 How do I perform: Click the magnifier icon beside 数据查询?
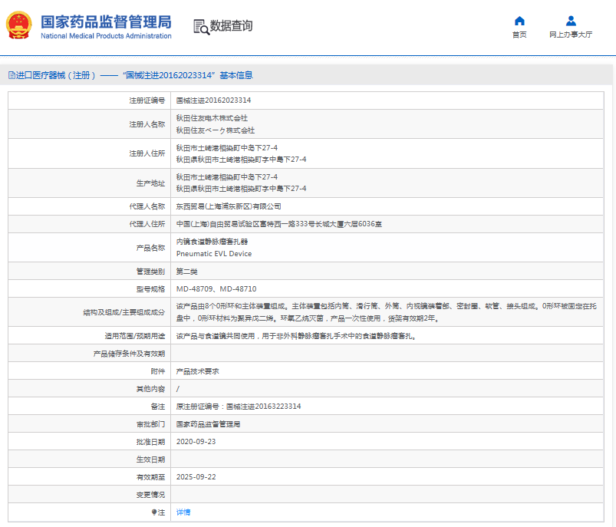point(199,27)
